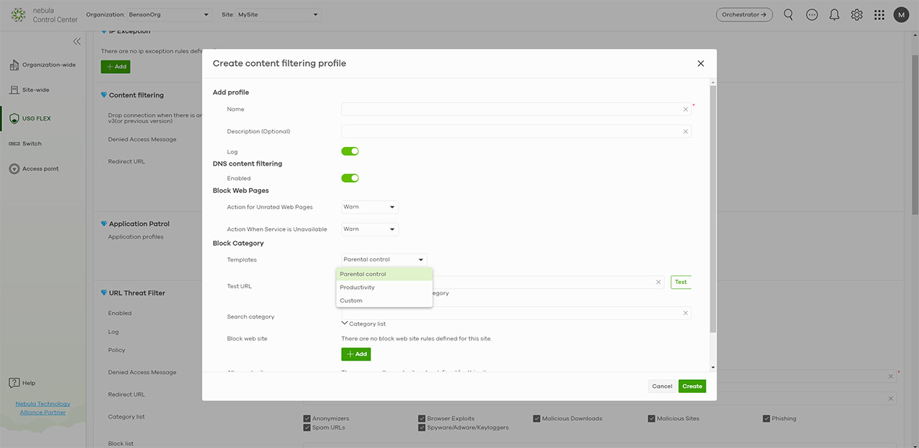
Task: Click the diamond icon beside Content filtering
Action: (x=103, y=95)
